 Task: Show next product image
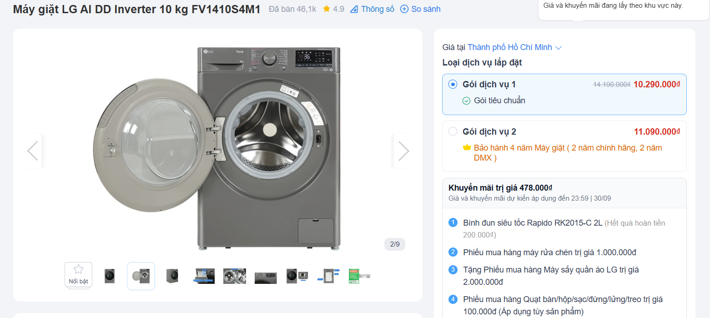403,151
